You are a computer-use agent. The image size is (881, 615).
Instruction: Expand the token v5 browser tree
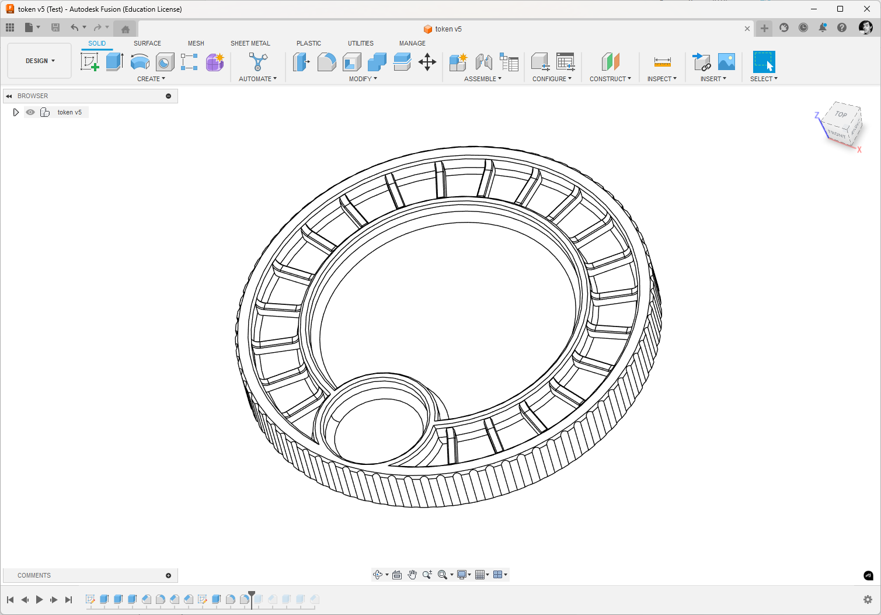pyautogui.click(x=16, y=112)
